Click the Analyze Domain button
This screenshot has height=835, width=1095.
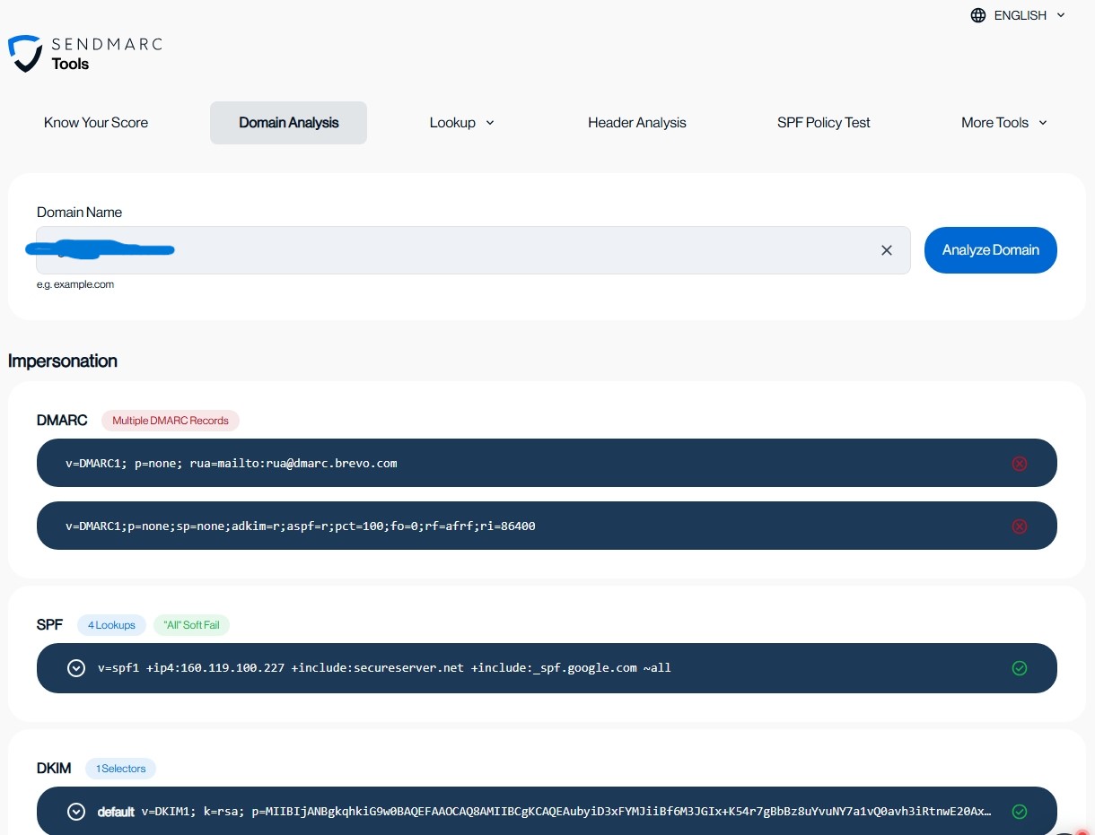(x=991, y=250)
